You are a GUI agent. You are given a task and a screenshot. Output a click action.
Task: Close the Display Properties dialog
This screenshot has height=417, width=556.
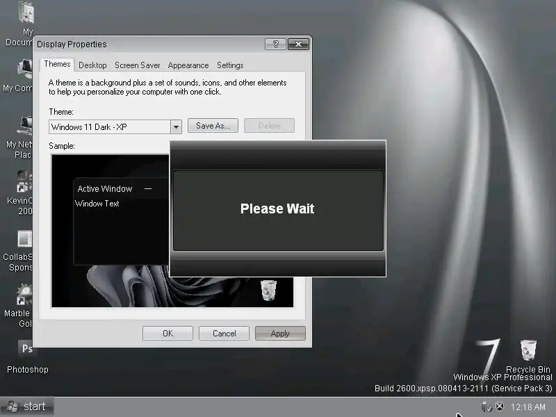pos(298,44)
